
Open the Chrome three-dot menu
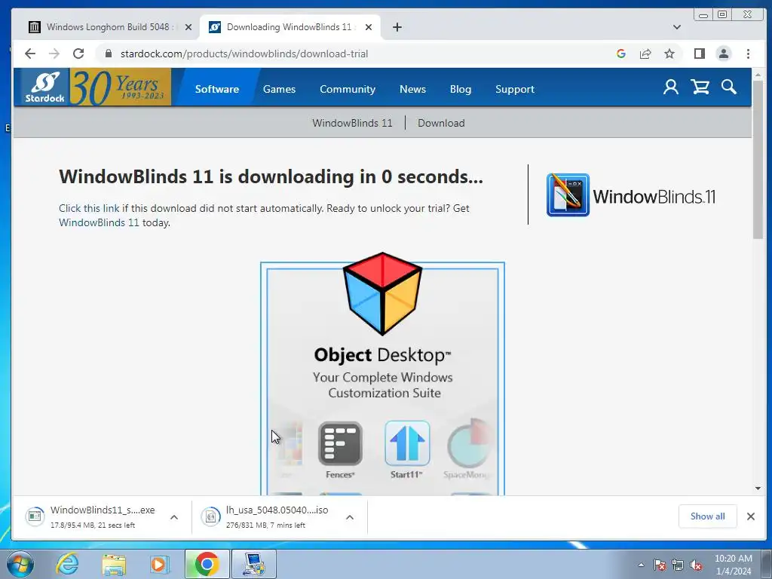[x=748, y=54]
